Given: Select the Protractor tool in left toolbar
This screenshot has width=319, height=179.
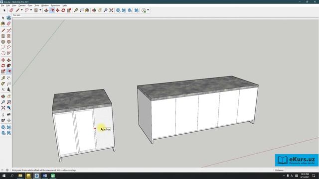Looking at the screenshot, I should click(x=3, y=84).
